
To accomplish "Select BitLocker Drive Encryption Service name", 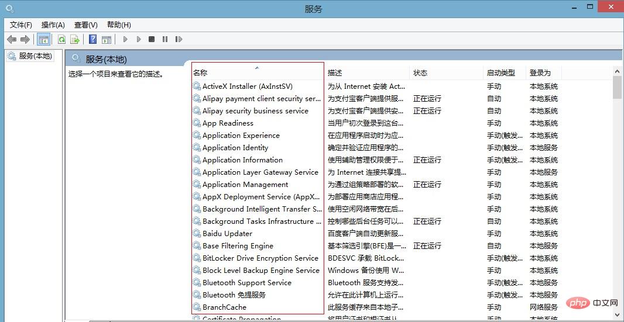I will pos(260,258).
